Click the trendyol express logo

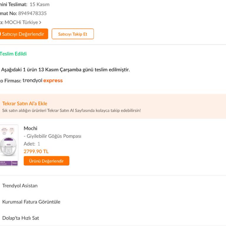[43, 81]
